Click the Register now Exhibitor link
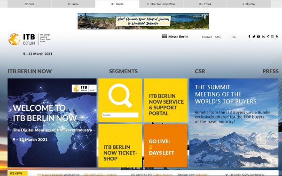The image size is (282, 176). tap(193, 175)
